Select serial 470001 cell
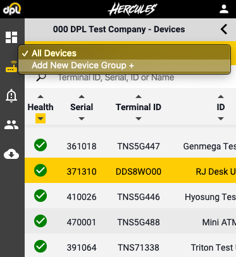The width and height of the screenshot is (236, 257). [82, 222]
